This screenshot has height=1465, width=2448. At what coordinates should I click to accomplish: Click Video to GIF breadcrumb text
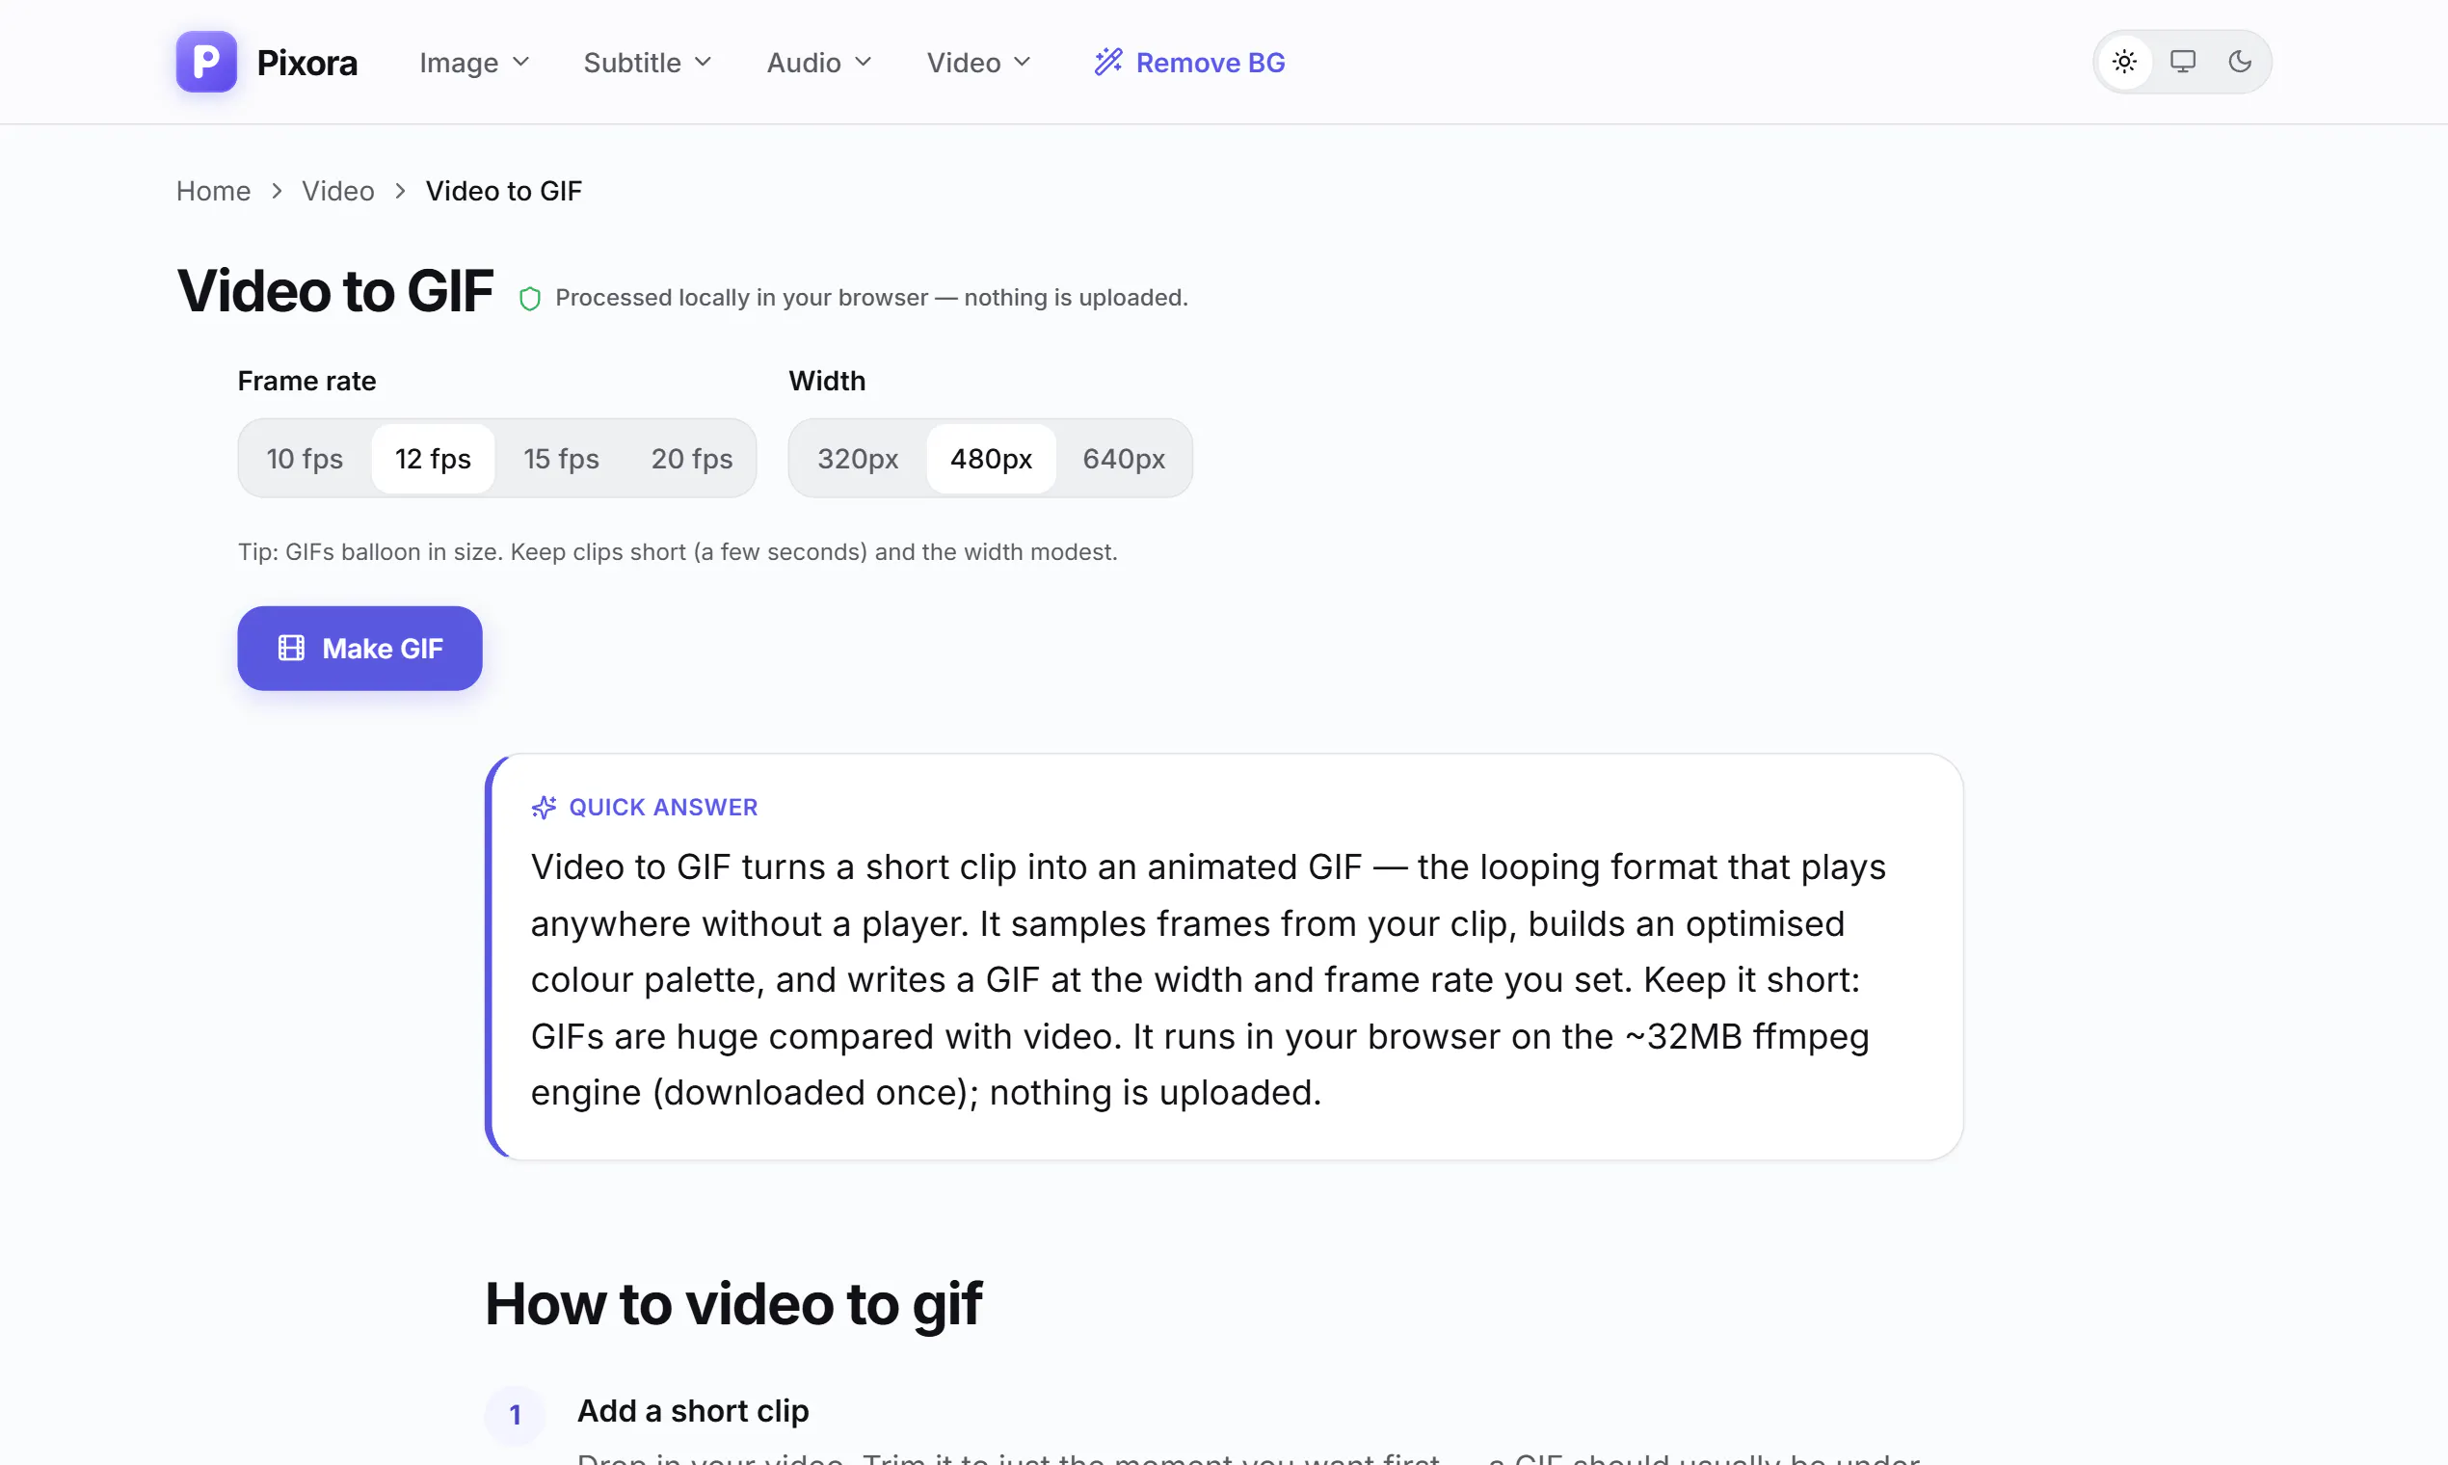point(503,191)
